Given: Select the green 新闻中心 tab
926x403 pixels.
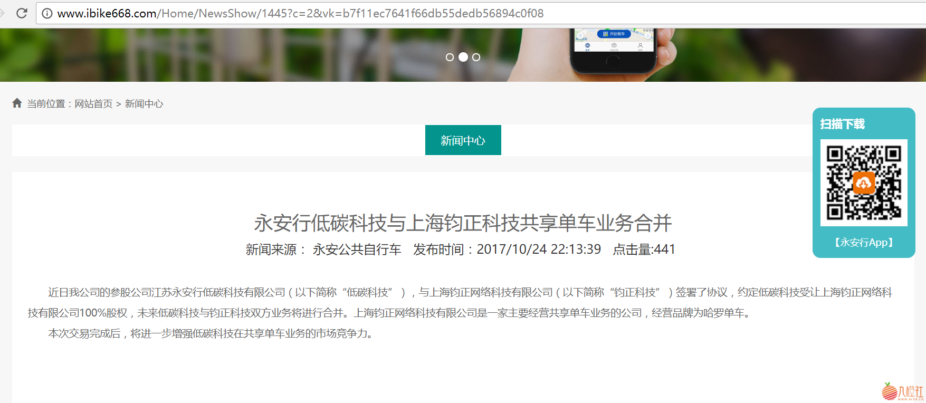Looking at the screenshot, I should coord(463,140).
